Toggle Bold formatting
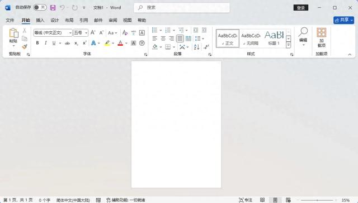358x203 pixels. 37,43
